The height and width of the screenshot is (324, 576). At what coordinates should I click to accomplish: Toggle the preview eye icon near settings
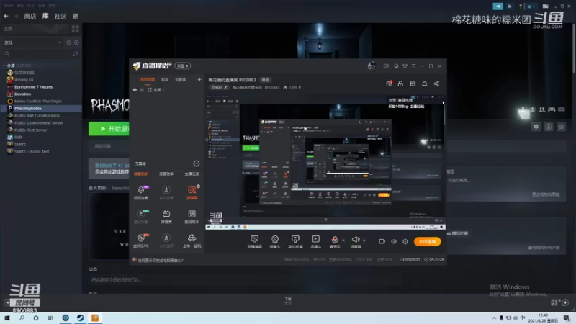[x=393, y=241]
